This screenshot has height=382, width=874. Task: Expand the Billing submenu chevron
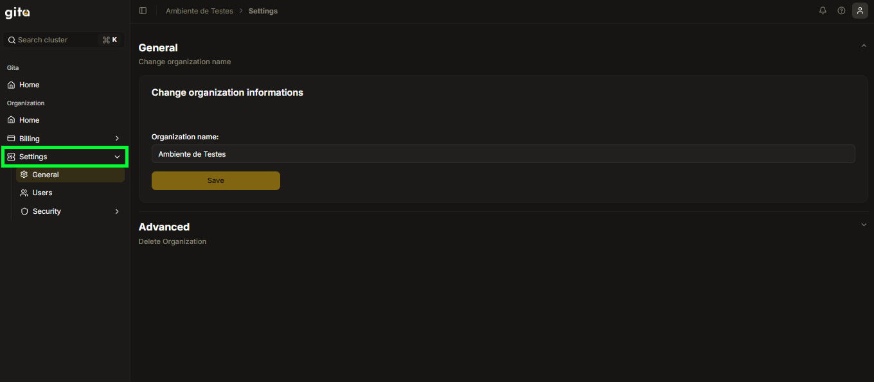(x=117, y=139)
